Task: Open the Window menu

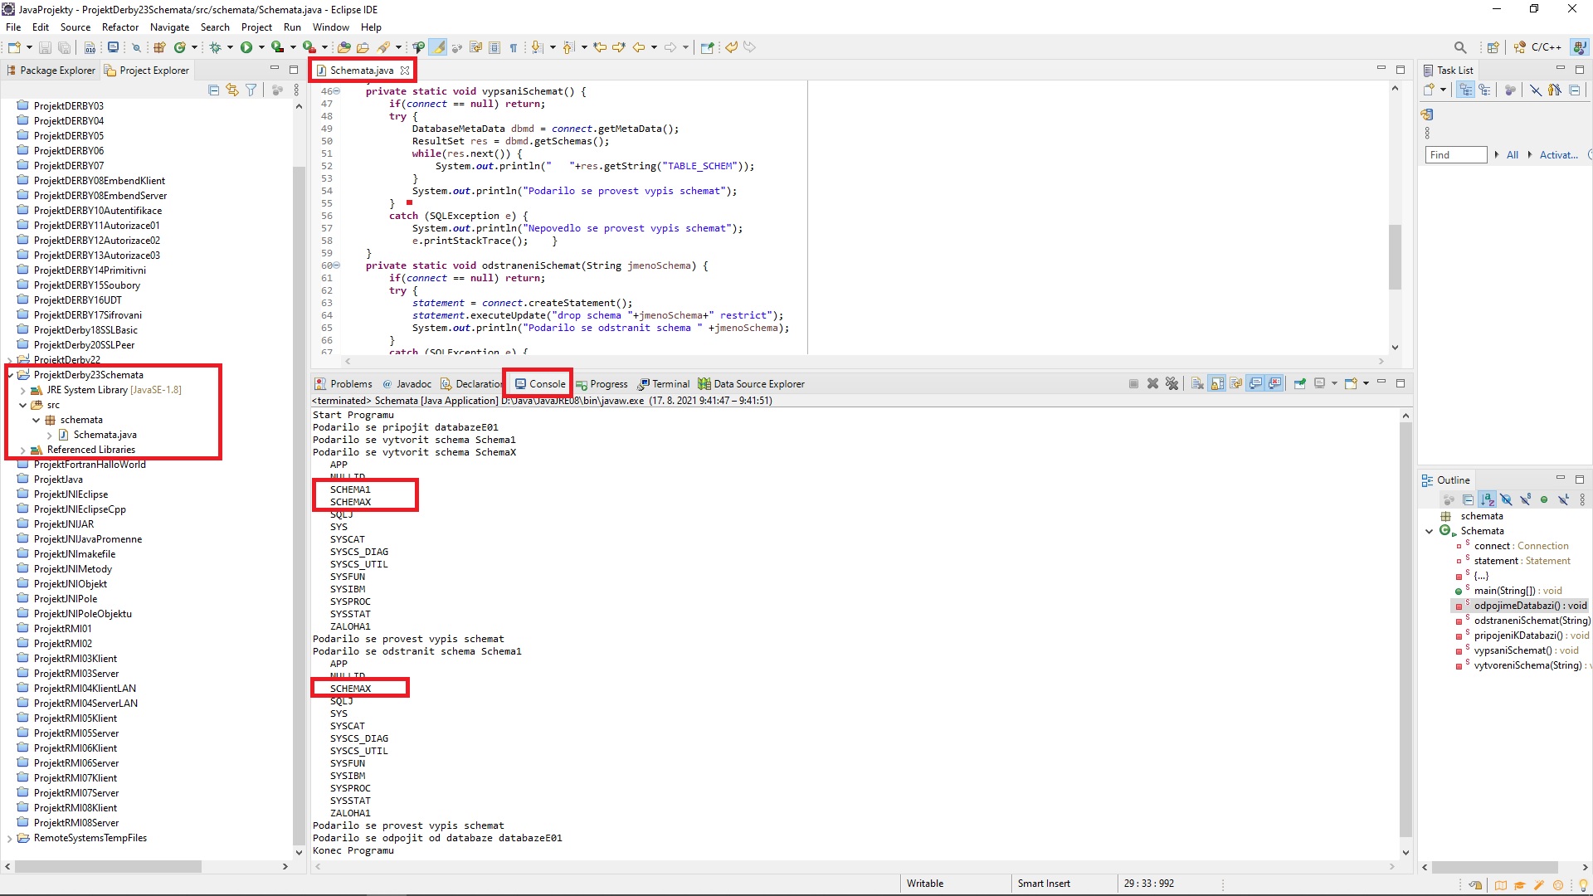Action: pyautogui.click(x=330, y=27)
